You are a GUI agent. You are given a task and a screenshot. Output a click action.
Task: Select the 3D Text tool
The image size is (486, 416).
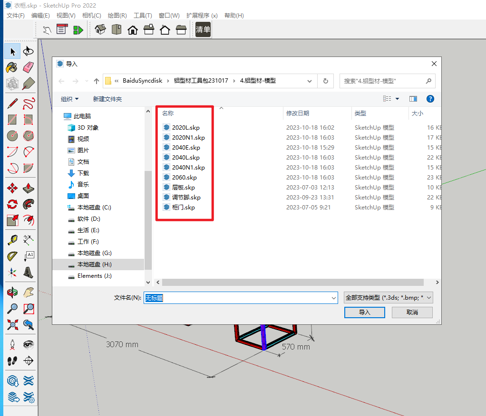pyautogui.click(x=29, y=272)
